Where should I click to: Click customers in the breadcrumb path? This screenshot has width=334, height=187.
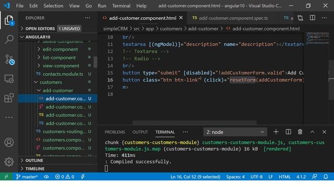point(171,29)
